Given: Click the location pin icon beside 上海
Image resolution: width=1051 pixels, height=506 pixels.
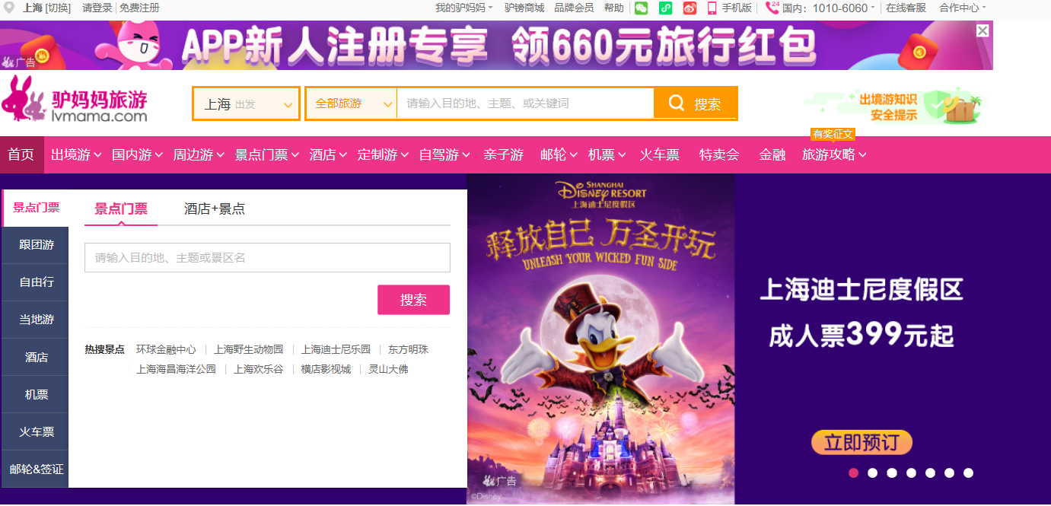Looking at the screenshot, I should [x=9, y=8].
